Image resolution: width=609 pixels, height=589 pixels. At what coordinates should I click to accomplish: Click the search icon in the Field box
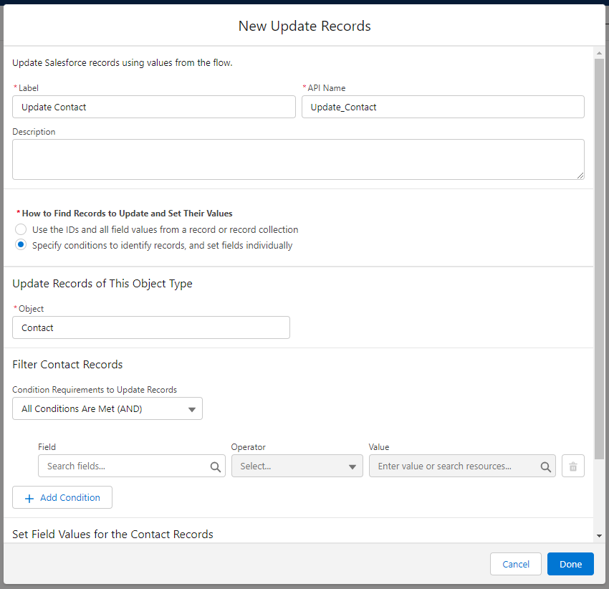(215, 466)
